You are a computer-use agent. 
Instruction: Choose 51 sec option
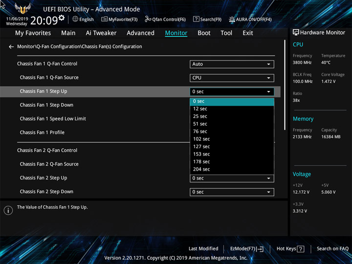point(232,124)
